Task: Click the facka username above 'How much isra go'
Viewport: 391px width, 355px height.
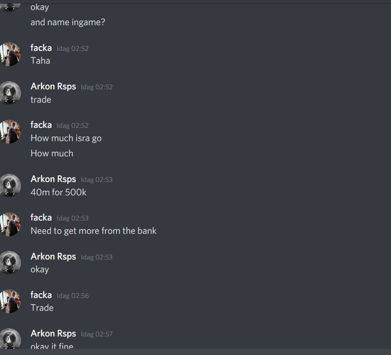Action: coord(41,125)
